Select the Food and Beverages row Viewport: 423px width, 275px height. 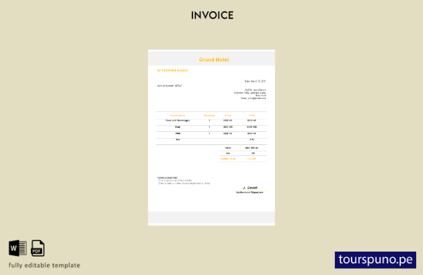[212, 120]
